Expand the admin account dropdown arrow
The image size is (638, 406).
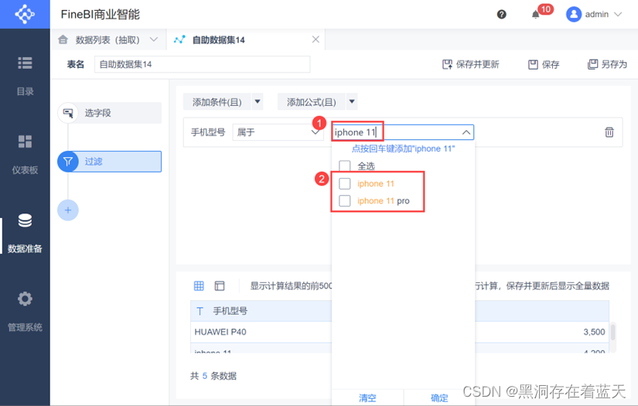(618, 14)
